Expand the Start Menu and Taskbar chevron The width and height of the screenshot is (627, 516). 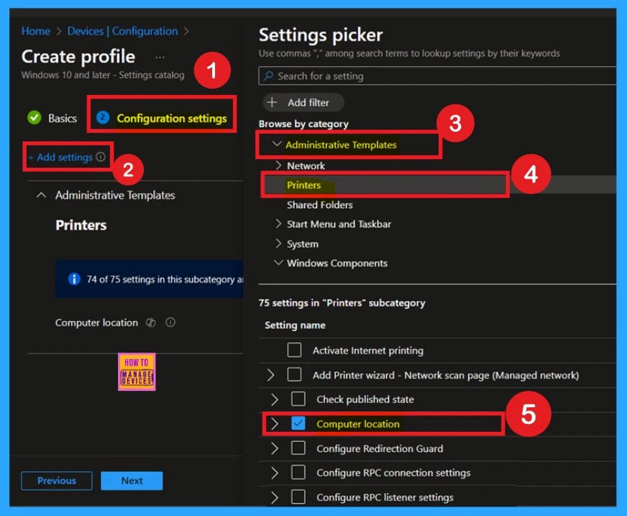point(278,223)
